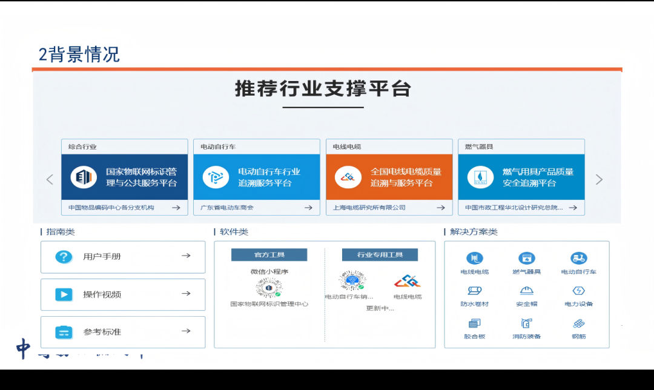Image resolution: width=654 pixels, height=390 pixels.
Task: Click the right carousel arrow
Action: (x=599, y=179)
